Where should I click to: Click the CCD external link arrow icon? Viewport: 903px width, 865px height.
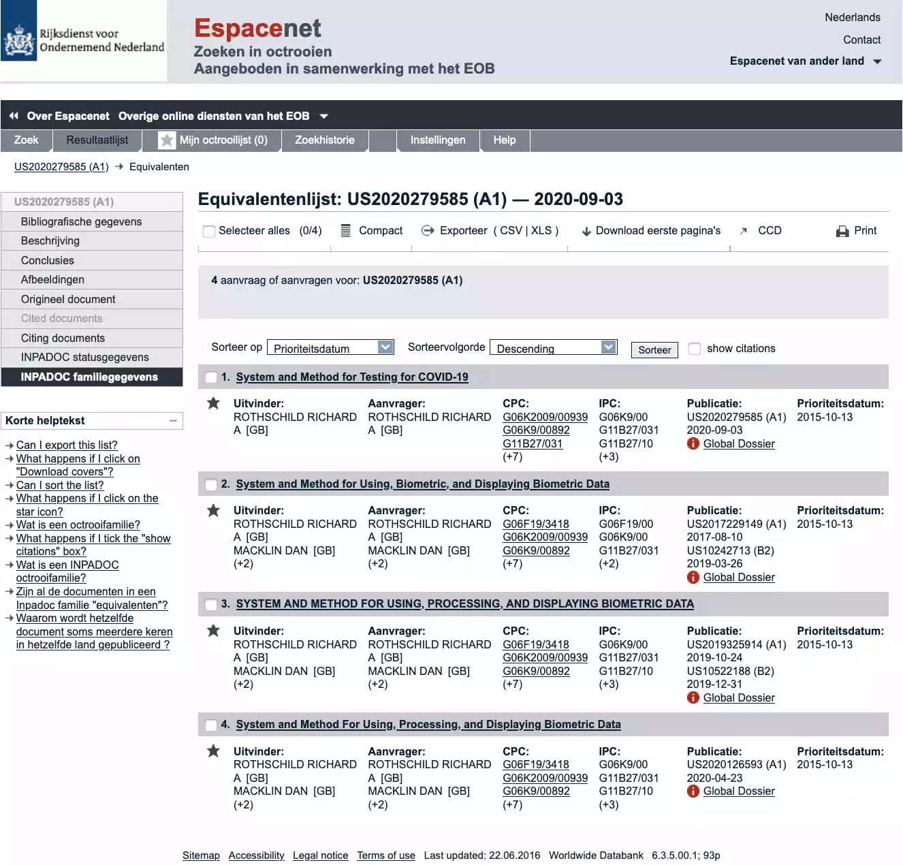click(744, 231)
